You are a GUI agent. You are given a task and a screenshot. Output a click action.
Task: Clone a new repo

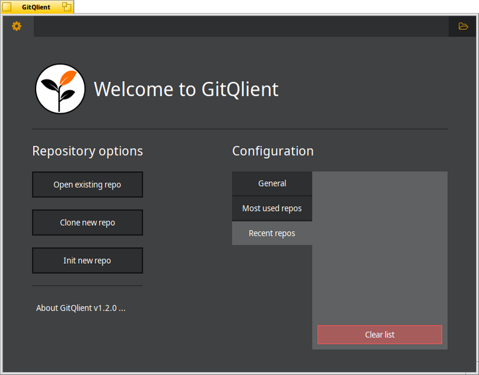88,222
